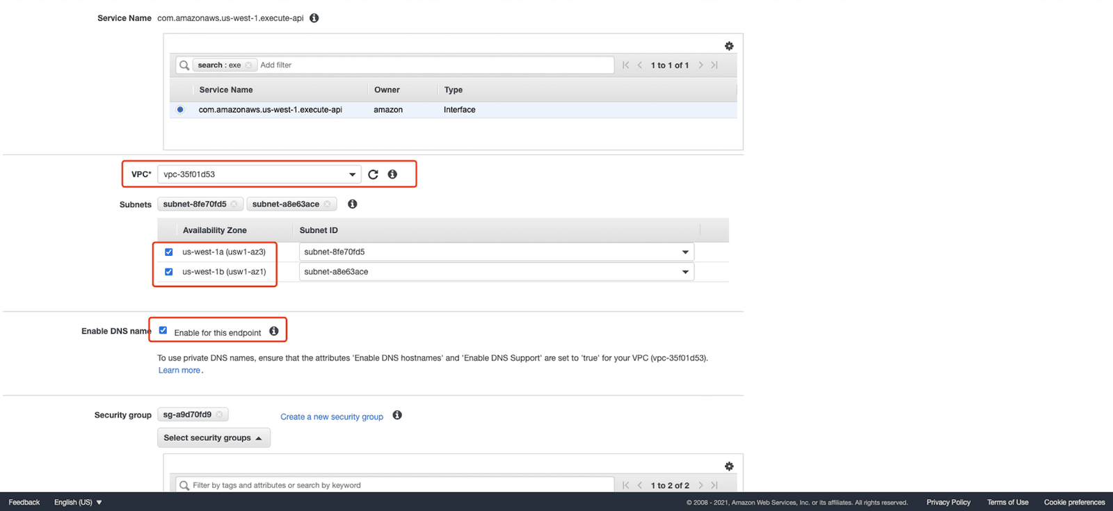This screenshot has width=1113, height=511.
Task: Sort by Owner column header
Action: pos(387,90)
